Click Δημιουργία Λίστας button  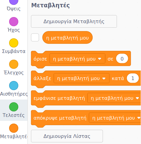click(x=67, y=136)
